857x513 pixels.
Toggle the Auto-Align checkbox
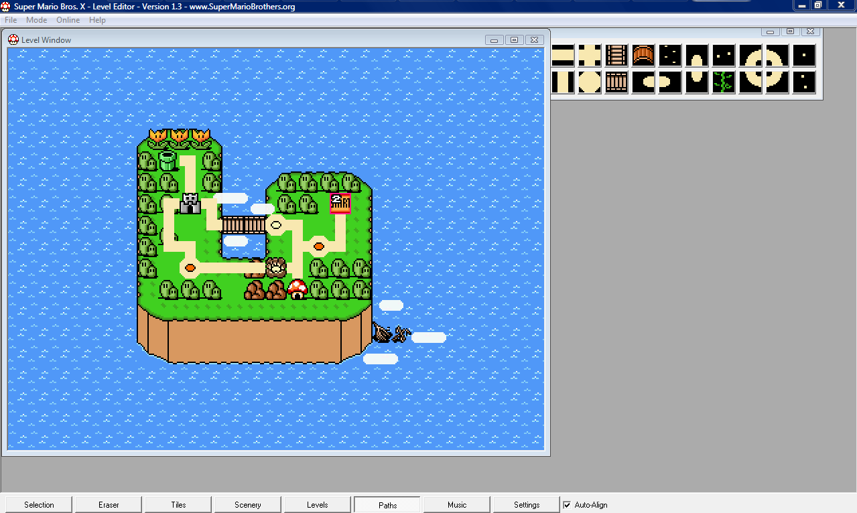[x=568, y=505]
